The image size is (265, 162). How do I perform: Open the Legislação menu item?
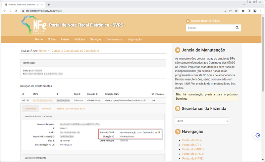pyautogui.click(x=135, y=39)
